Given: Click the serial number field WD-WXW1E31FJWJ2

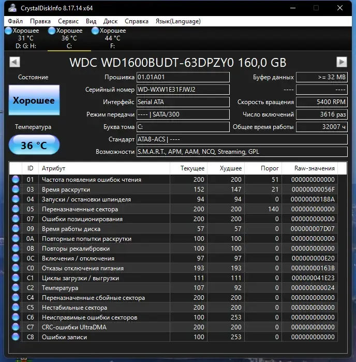Looking at the screenshot, I should tap(183, 90).
